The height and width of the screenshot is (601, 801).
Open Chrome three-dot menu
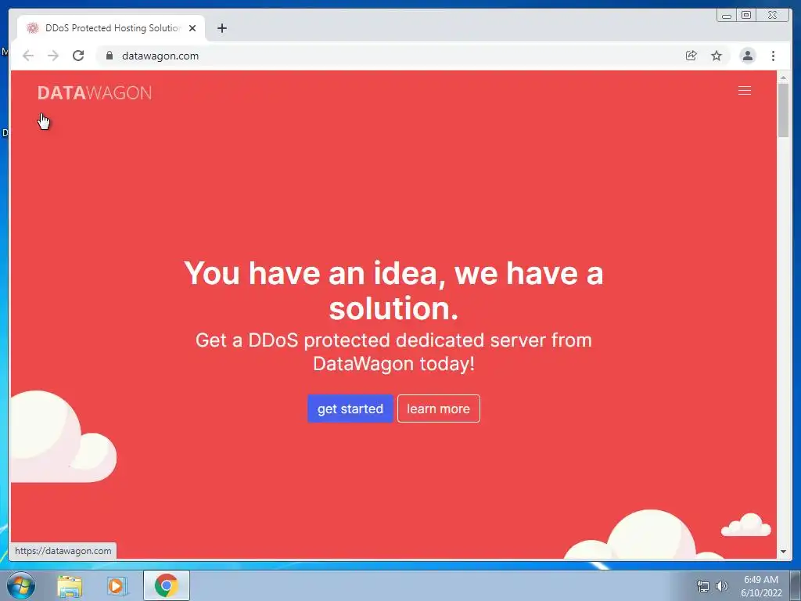point(773,56)
